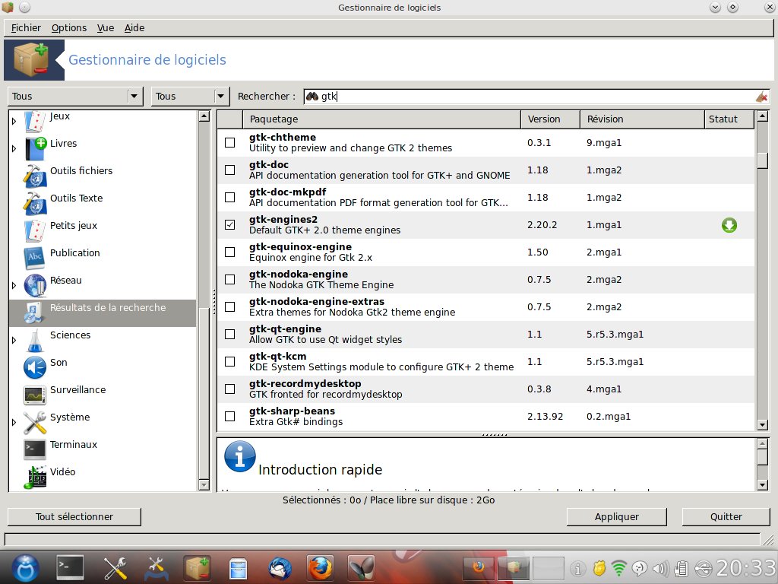Expand the Réseau tree node

coord(14,285)
